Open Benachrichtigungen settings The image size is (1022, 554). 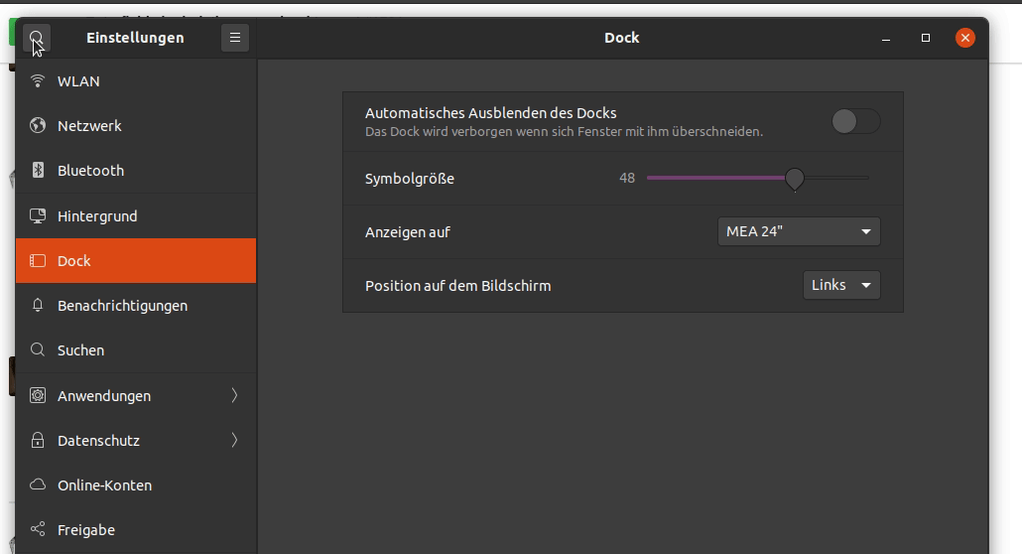[x=136, y=306]
